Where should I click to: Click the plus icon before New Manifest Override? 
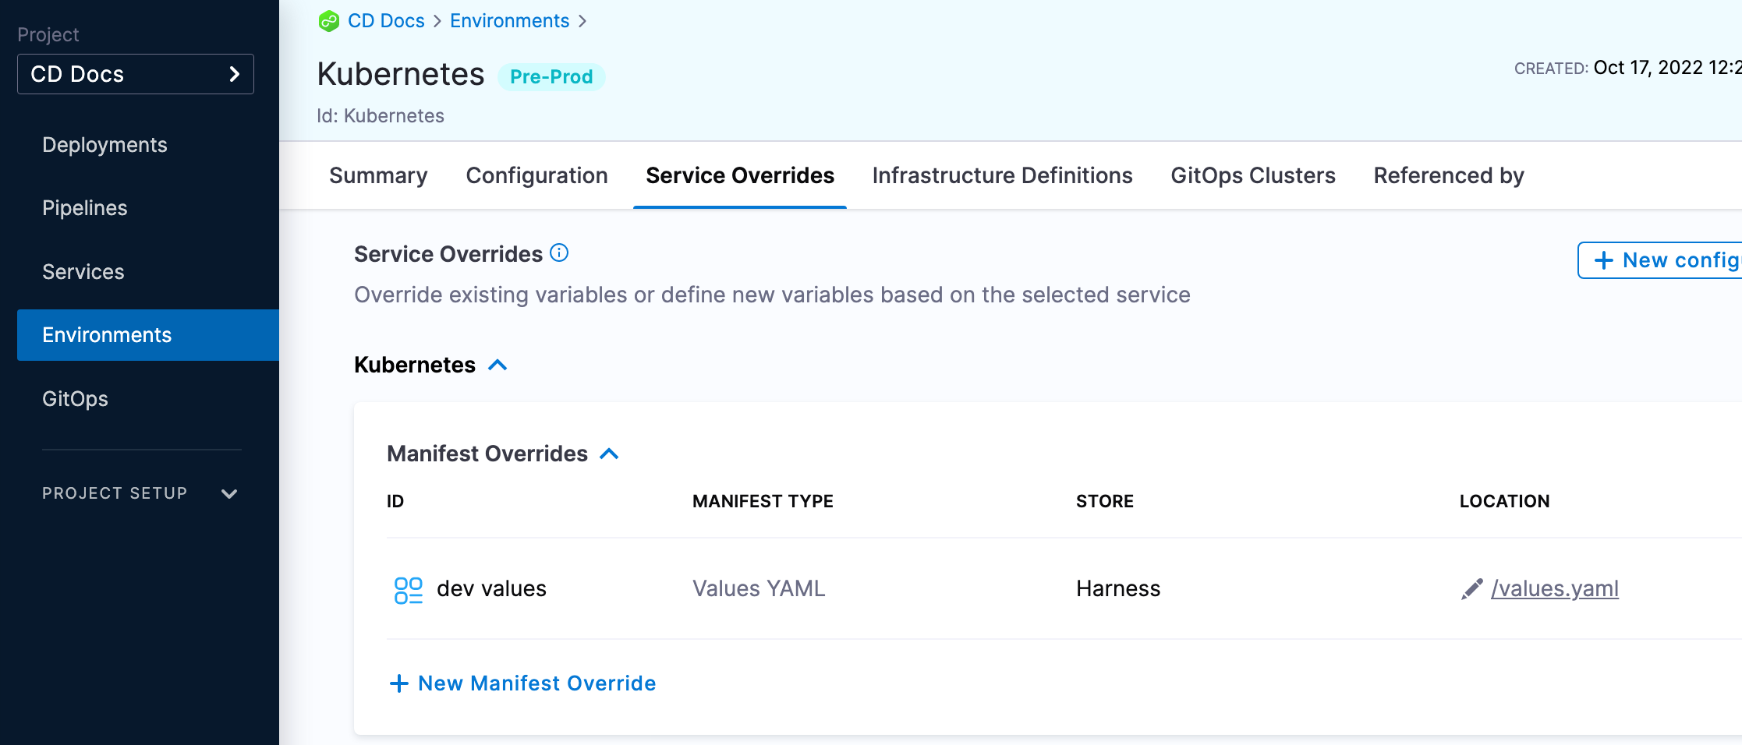coord(398,683)
